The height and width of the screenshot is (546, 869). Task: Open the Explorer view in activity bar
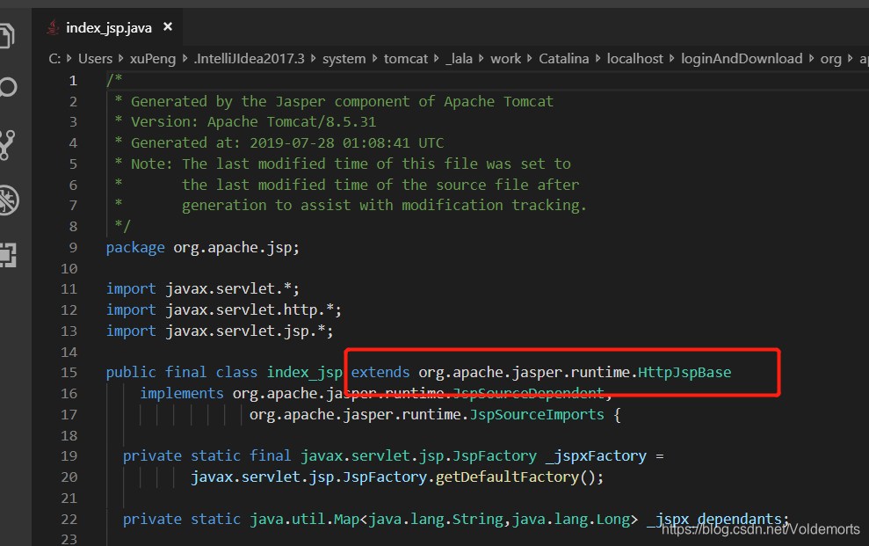coord(7,35)
